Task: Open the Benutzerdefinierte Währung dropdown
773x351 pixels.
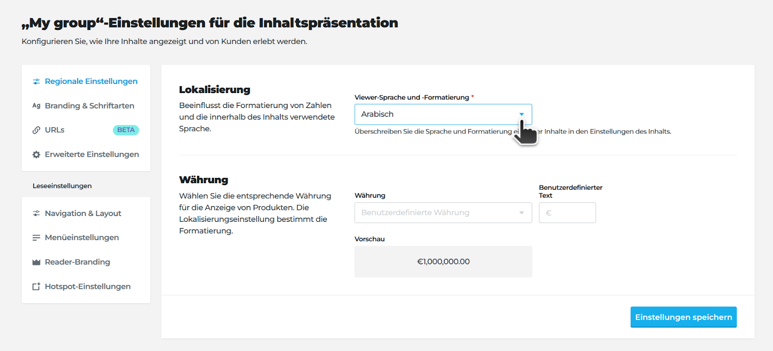Action: 443,213
